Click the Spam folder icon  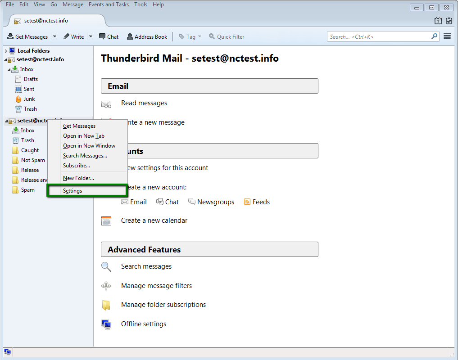coord(15,190)
